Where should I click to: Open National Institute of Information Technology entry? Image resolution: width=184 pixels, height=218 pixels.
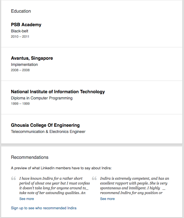coord(58,92)
